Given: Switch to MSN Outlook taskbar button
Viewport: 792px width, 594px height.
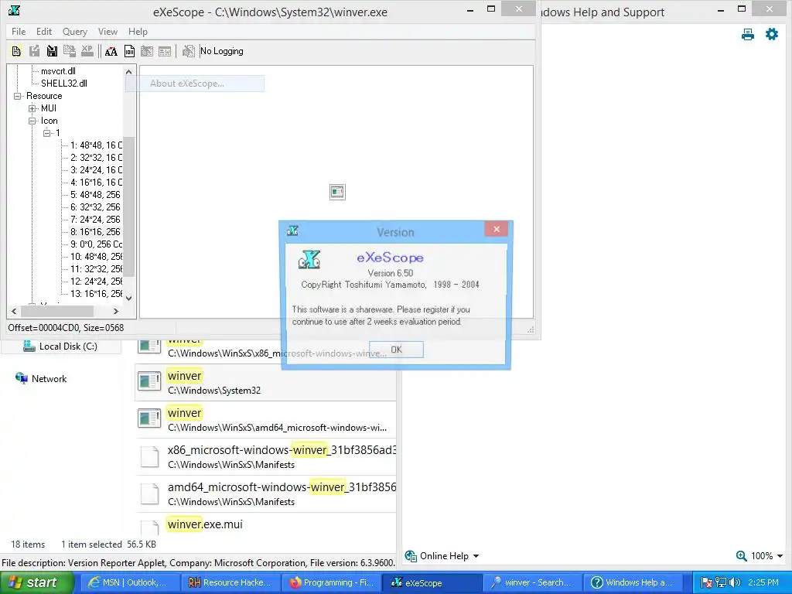Looking at the screenshot, I should point(129,582).
